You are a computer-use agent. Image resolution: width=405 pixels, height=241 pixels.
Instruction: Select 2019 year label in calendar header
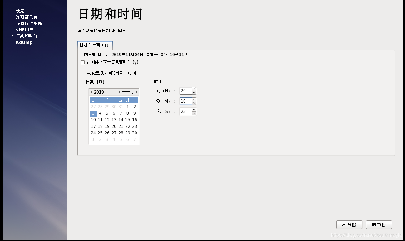(99, 92)
